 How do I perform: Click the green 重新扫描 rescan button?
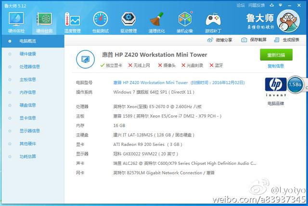(x=276, y=55)
